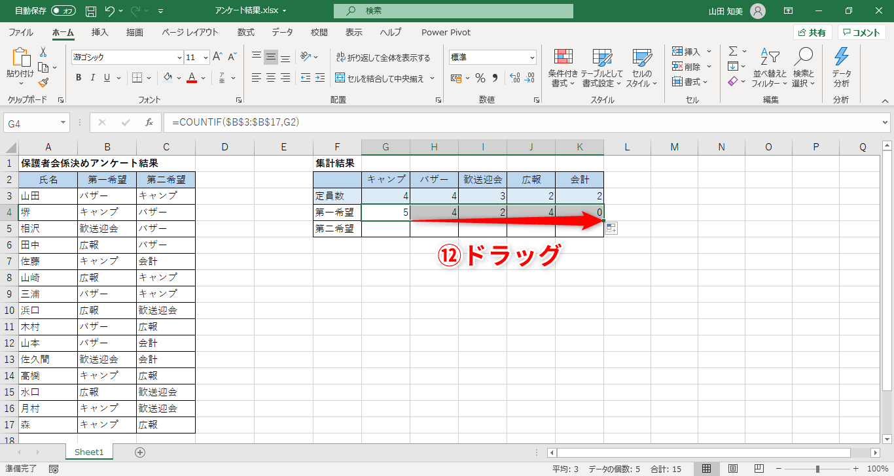The height and width of the screenshot is (476, 894).
Task: Expand the formula bar
Action: (x=885, y=122)
